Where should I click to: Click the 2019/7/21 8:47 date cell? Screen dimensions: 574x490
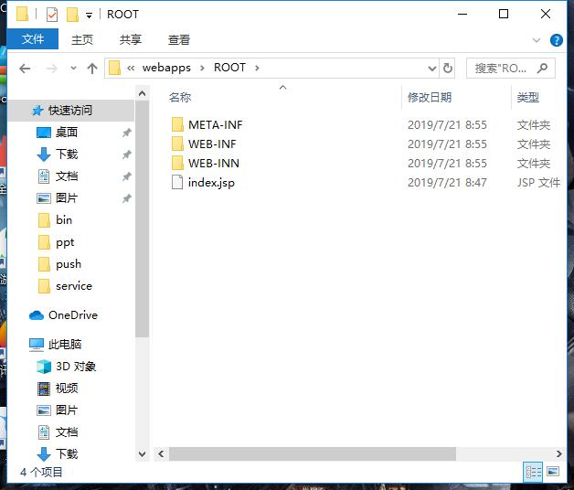click(x=447, y=182)
